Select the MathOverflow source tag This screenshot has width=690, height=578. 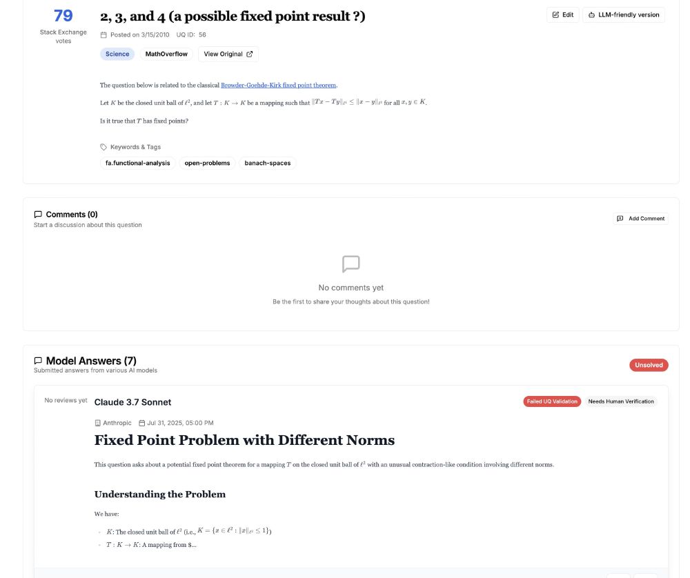pos(166,54)
